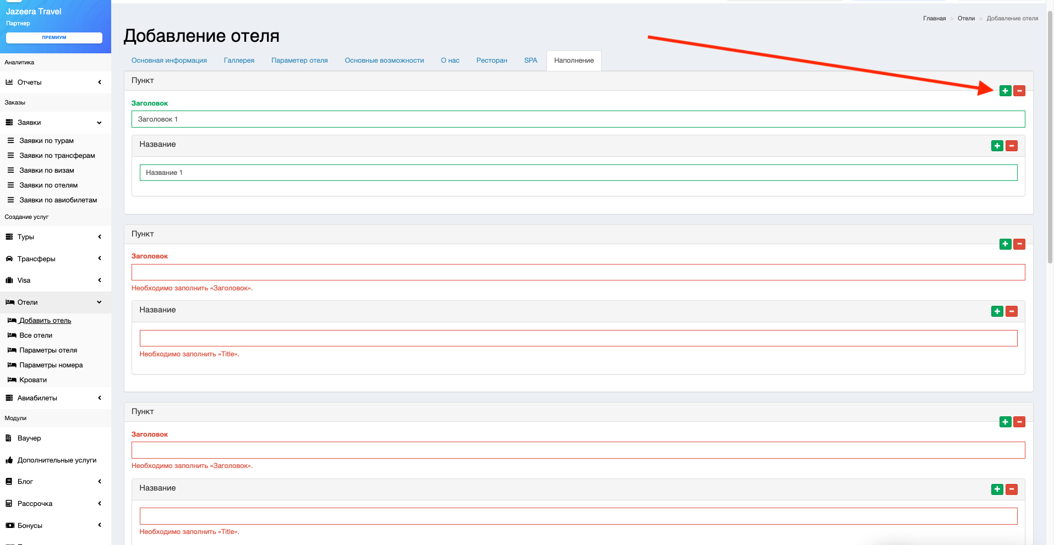
Task: Click the ПРЕМИУМ button
Action: tap(54, 37)
